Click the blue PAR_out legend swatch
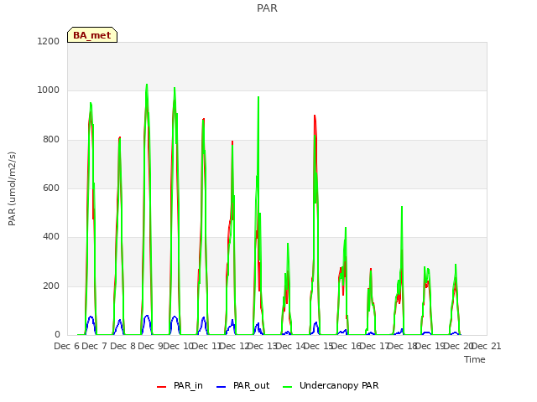 pyautogui.click(x=222, y=387)
